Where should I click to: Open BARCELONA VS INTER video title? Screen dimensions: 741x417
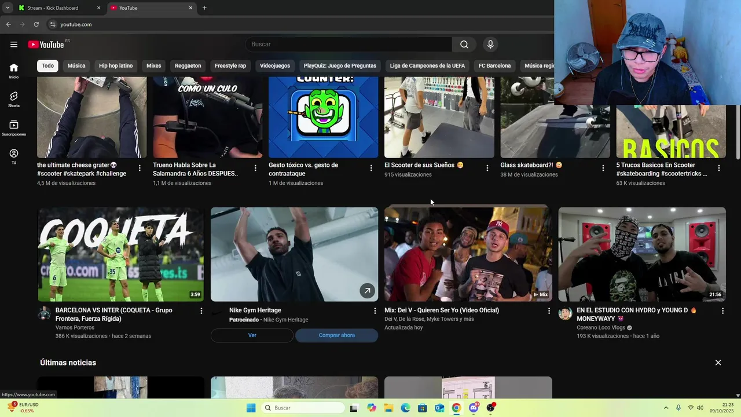113,314
